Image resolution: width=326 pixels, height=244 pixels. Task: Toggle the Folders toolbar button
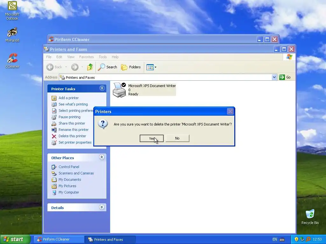131,67
